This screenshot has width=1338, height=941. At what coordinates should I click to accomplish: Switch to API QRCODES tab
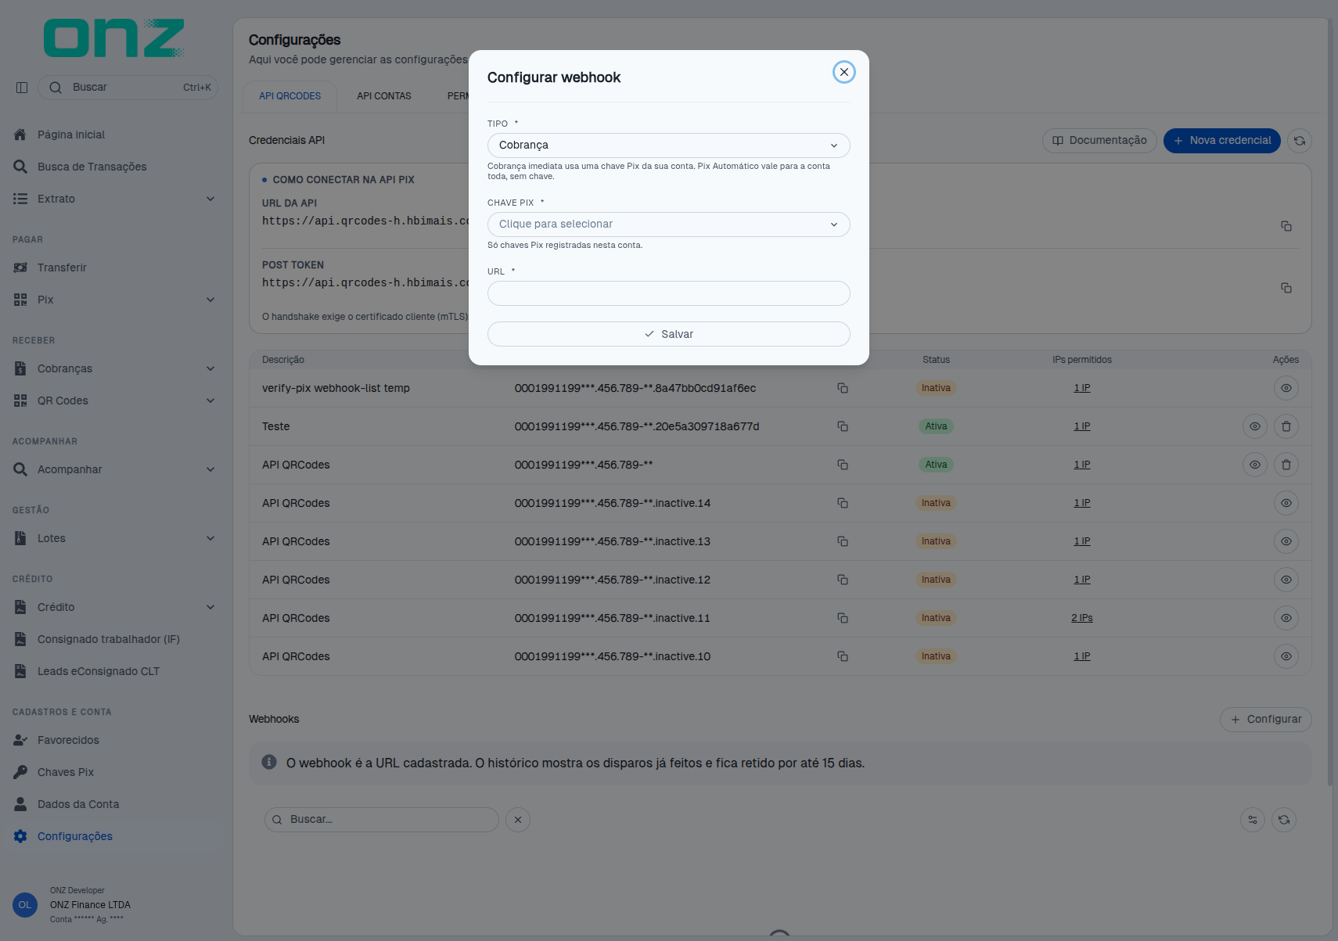290,96
